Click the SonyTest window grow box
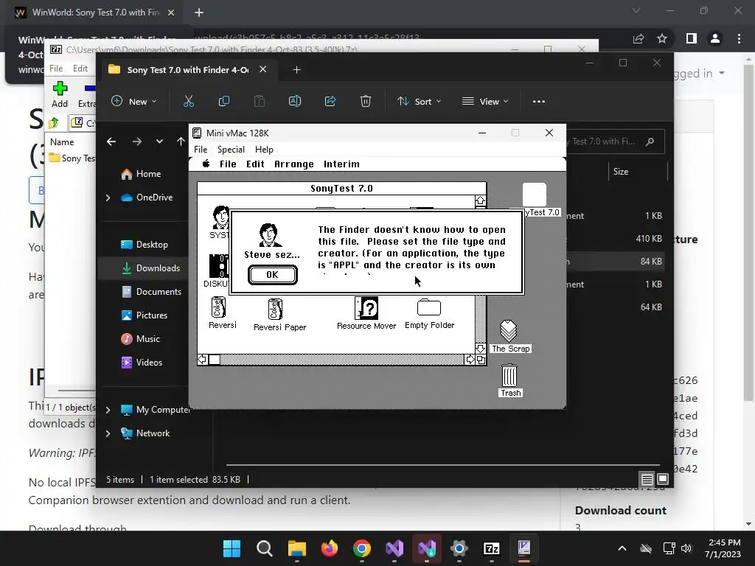The width and height of the screenshot is (755, 566). coord(481,360)
